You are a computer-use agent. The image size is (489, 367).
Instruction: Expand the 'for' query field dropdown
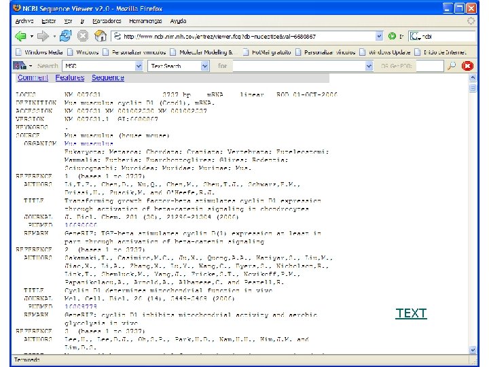369,66
